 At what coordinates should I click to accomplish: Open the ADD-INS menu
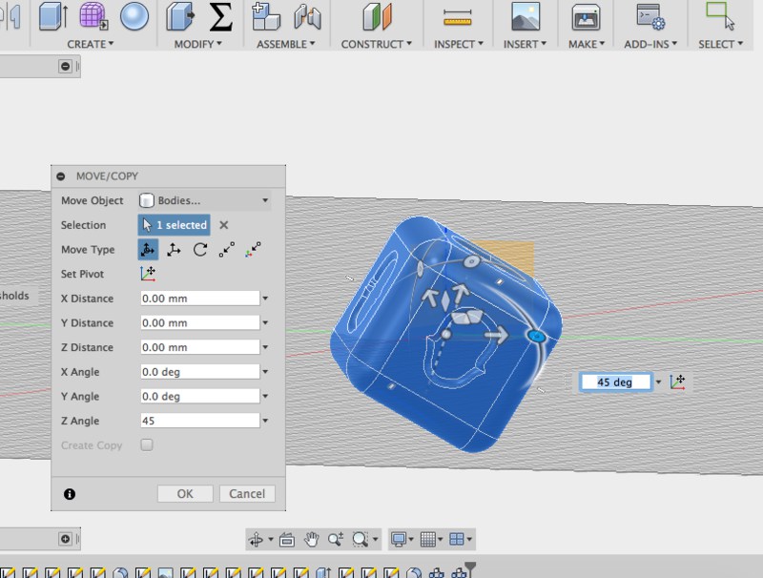pos(650,44)
